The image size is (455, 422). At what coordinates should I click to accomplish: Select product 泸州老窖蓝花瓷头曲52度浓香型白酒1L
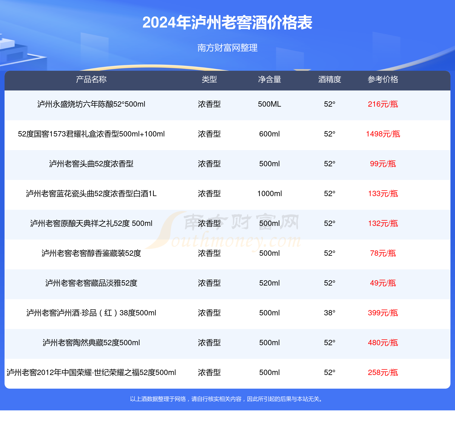pyautogui.click(x=91, y=194)
